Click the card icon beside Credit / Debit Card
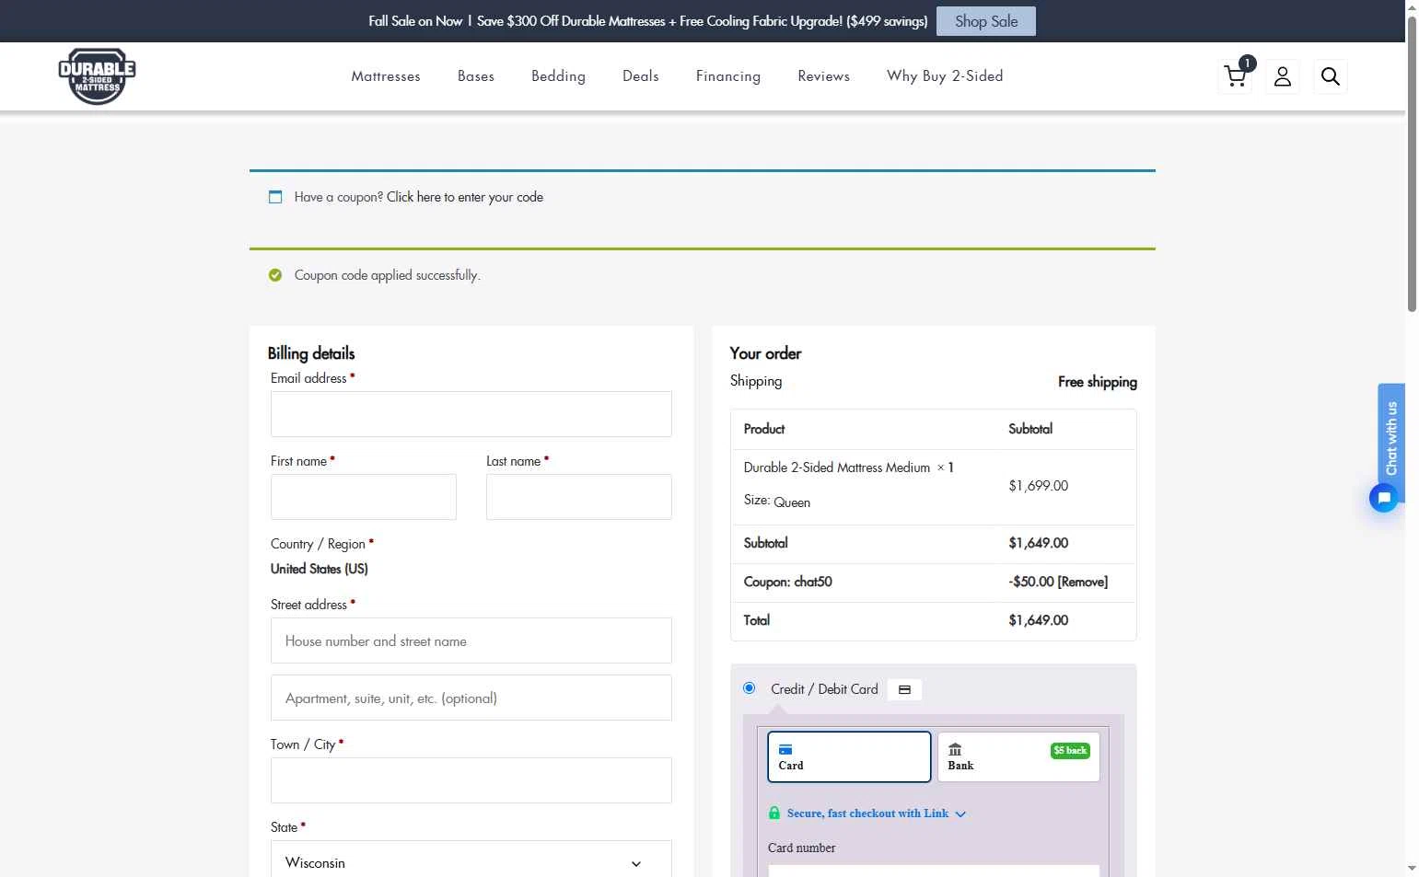 coord(904,689)
